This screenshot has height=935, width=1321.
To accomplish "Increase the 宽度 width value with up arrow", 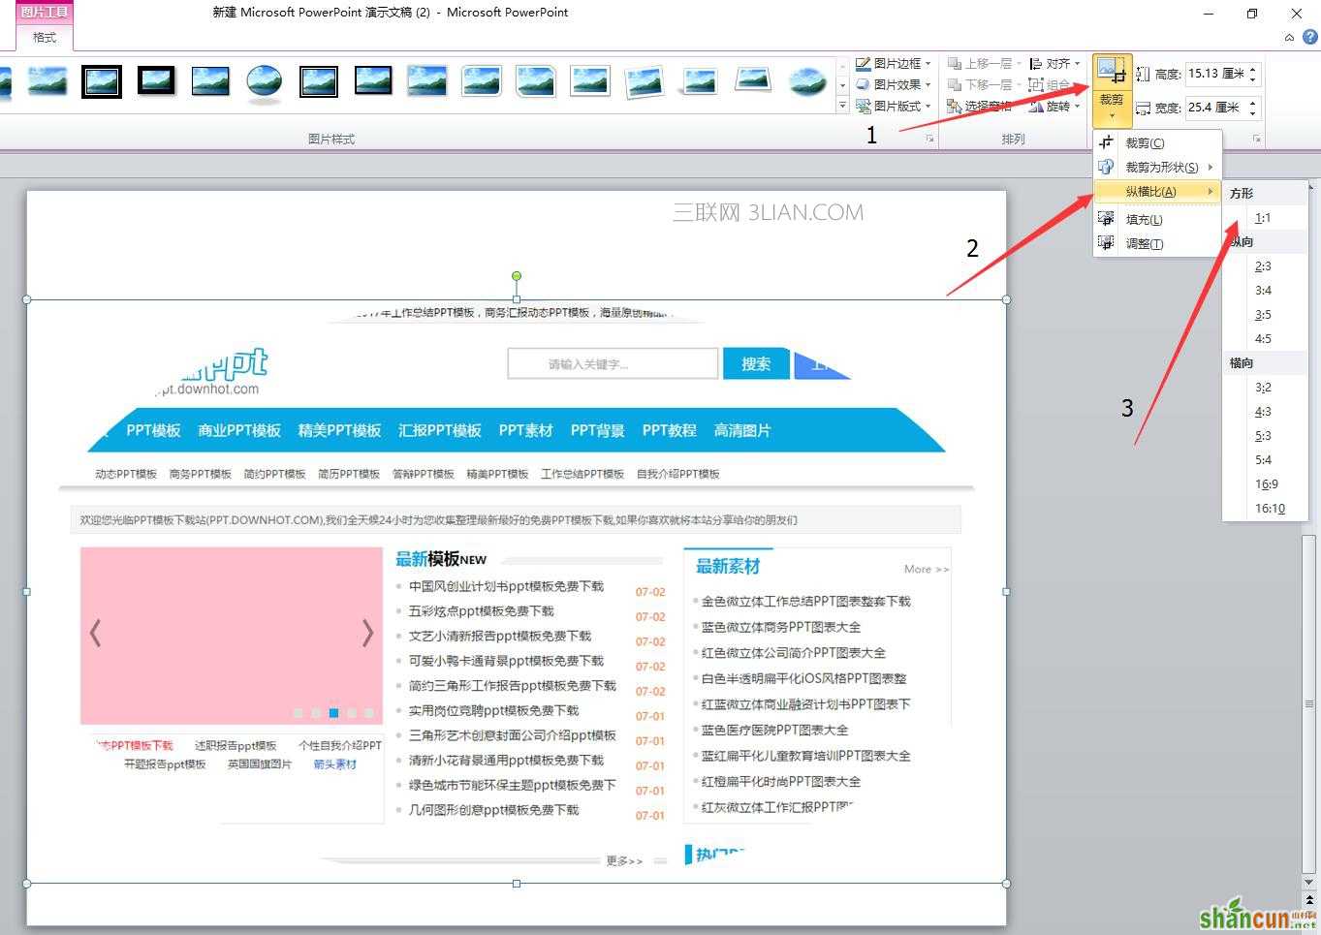I will (x=1253, y=102).
